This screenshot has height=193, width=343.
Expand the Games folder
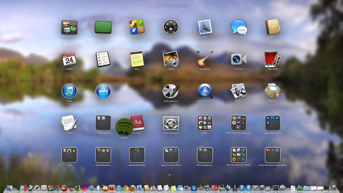click(x=69, y=155)
